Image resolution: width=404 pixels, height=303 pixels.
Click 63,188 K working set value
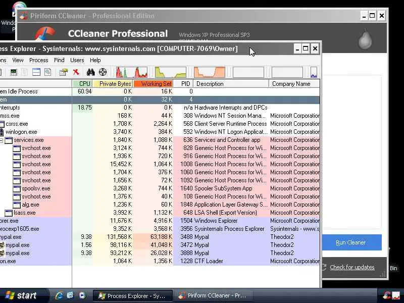point(161,237)
